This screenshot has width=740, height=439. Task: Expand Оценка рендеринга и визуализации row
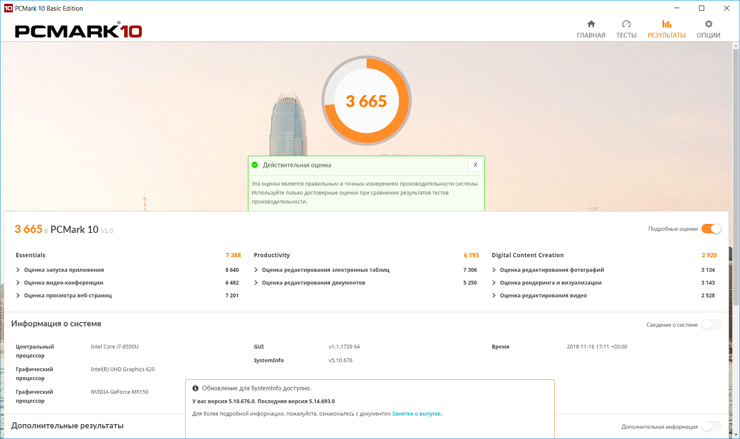494,283
